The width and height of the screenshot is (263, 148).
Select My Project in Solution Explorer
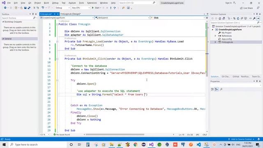pyautogui.click(x=226, y=33)
